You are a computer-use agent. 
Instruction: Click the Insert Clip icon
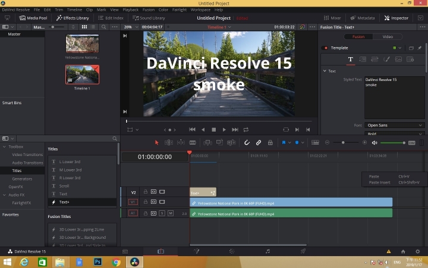click(207, 142)
